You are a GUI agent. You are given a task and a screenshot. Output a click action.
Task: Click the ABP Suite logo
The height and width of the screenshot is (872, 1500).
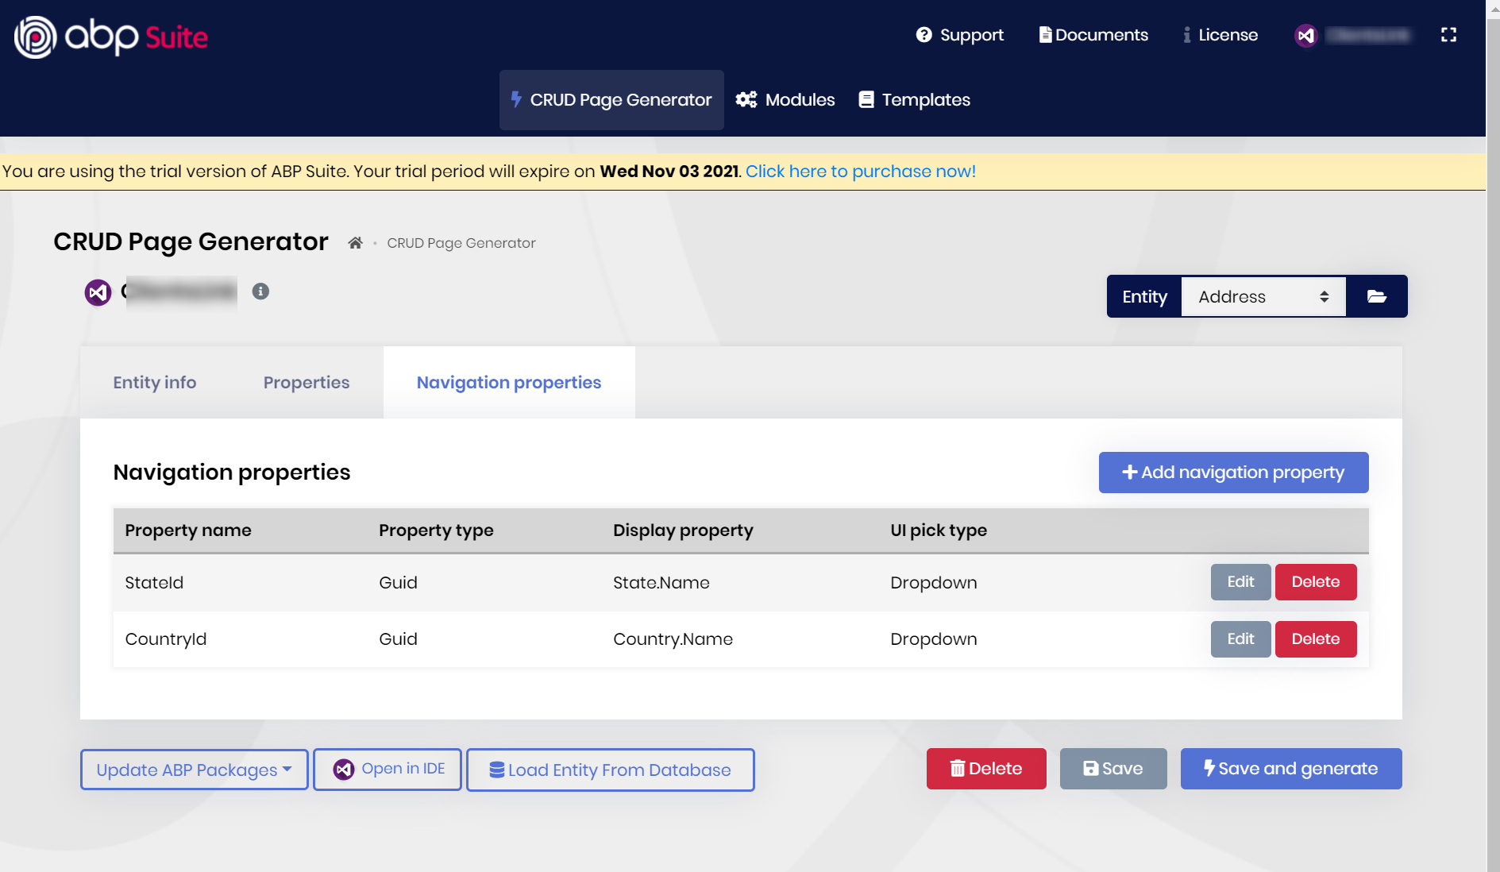(x=111, y=37)
